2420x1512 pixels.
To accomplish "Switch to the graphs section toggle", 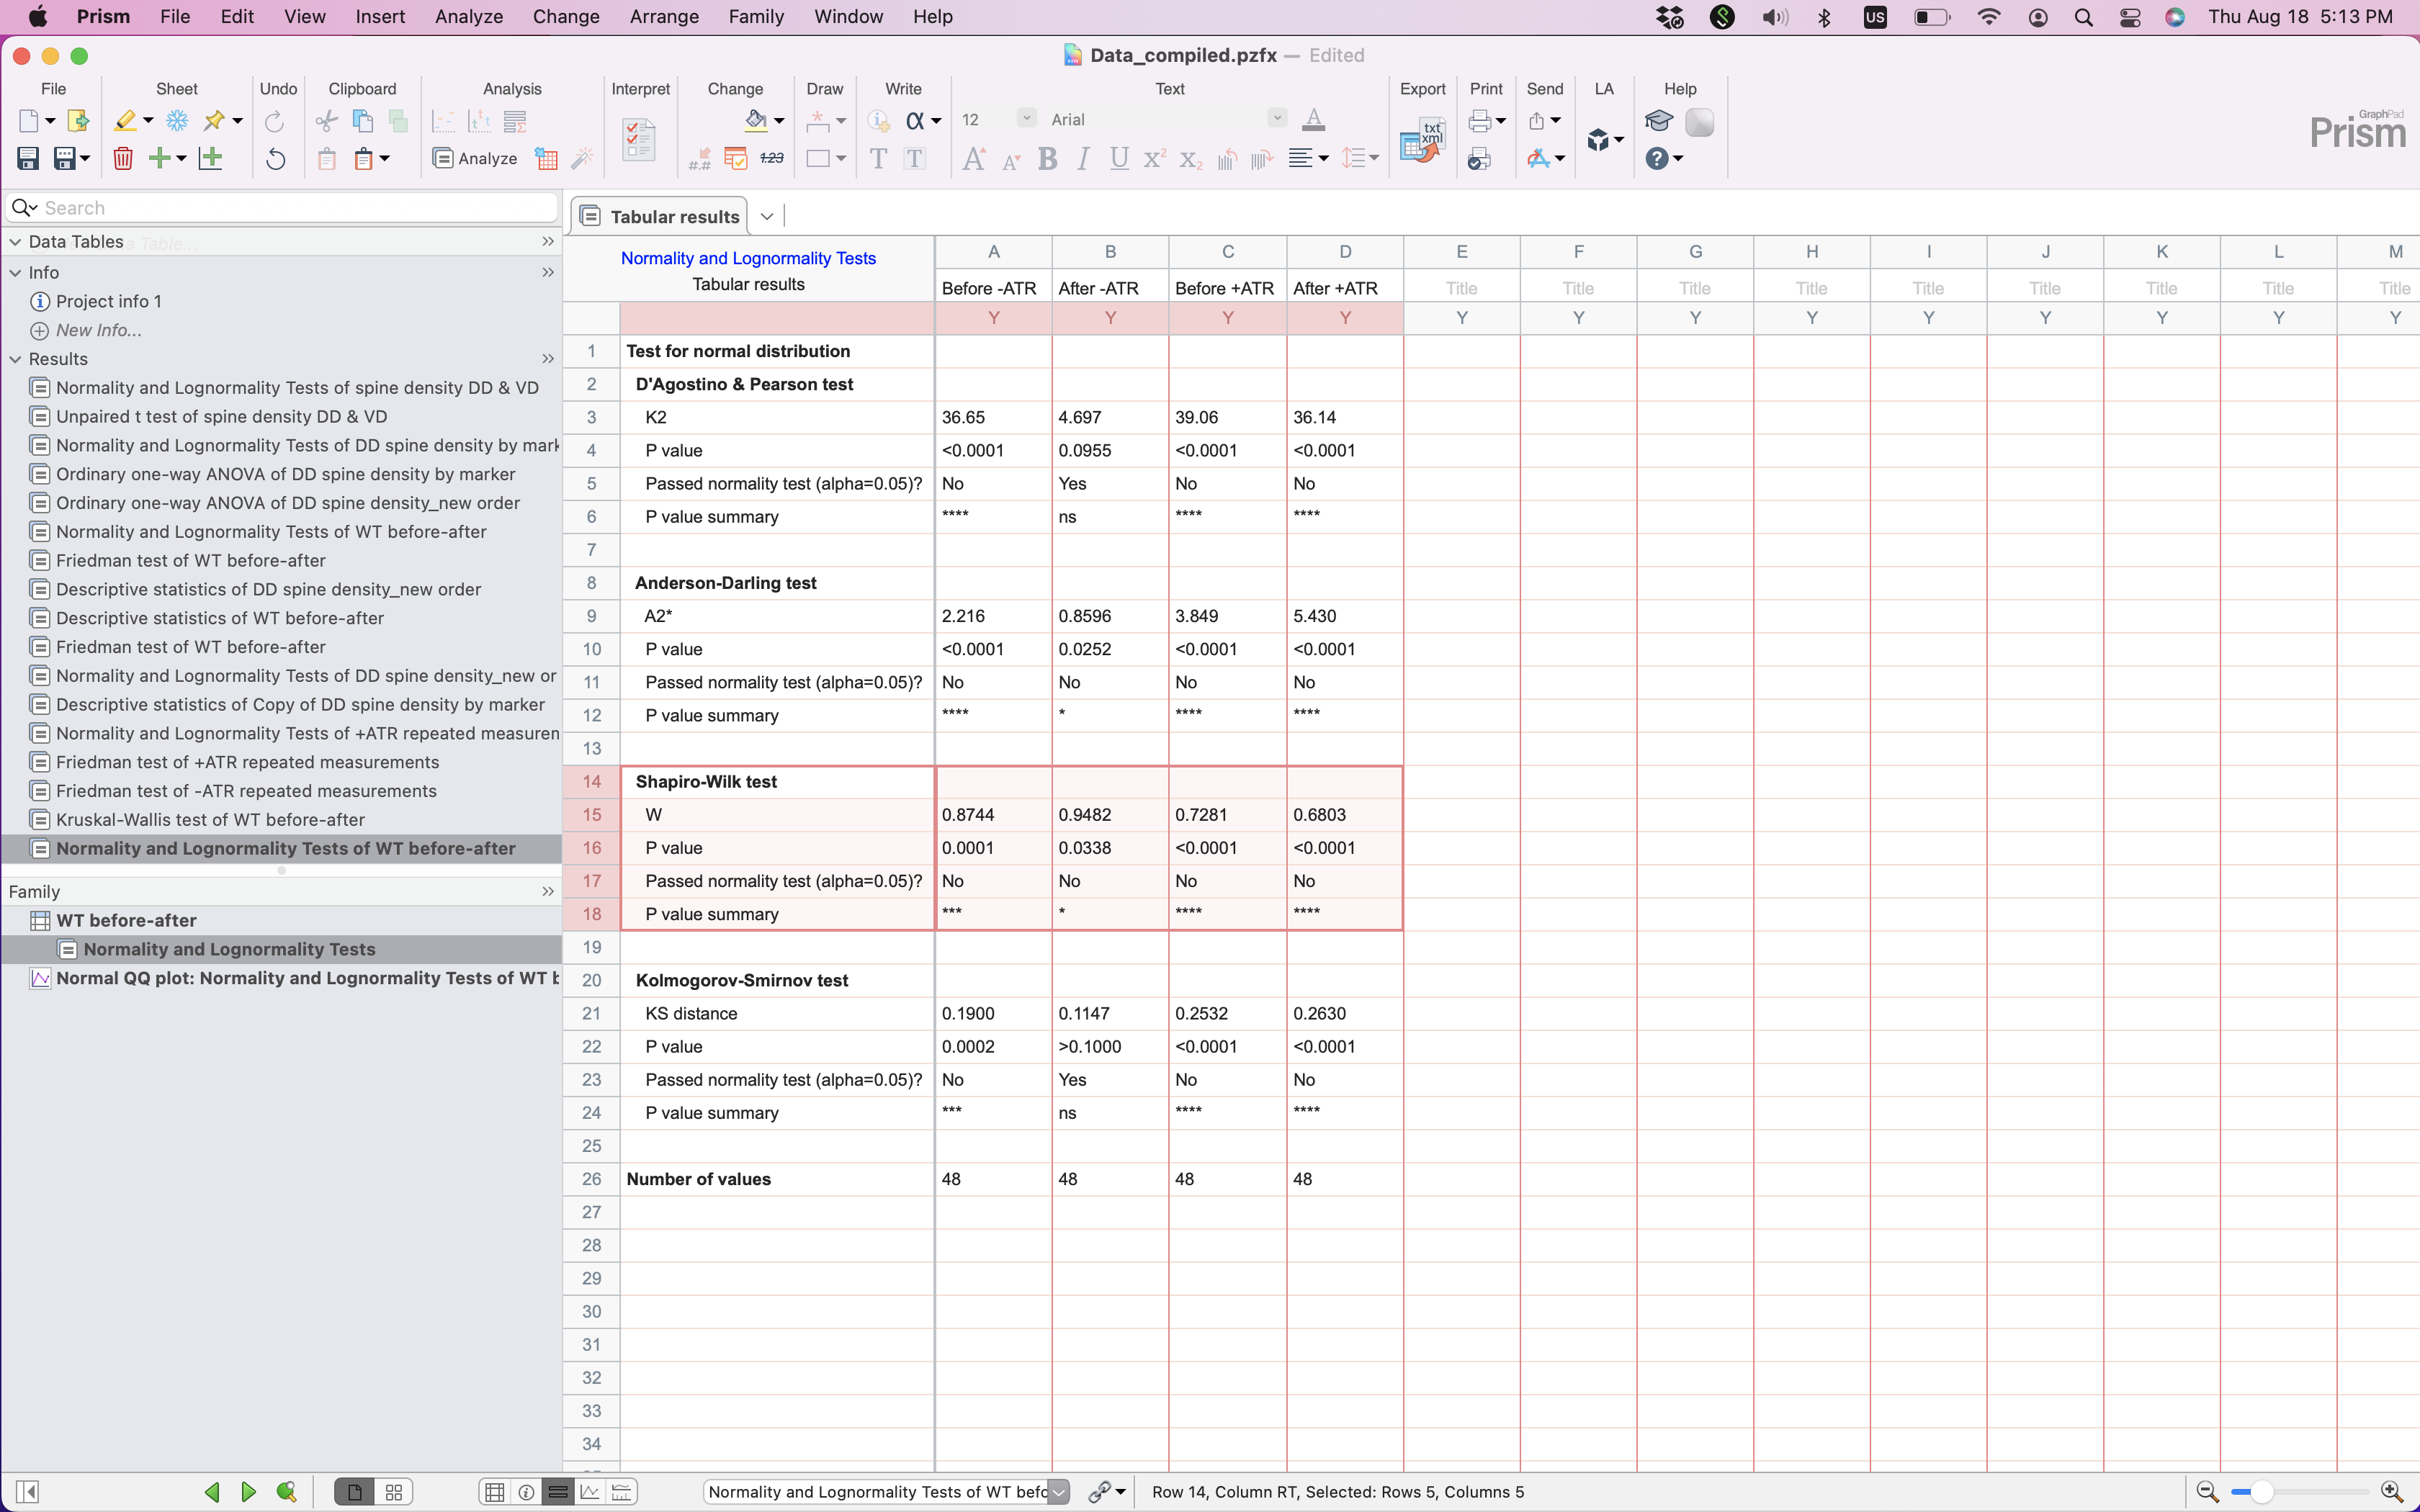I will [x=590, y=1492].
